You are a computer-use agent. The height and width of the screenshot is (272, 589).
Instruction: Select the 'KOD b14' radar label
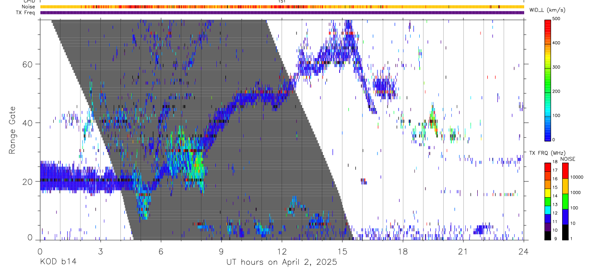pyautogui.click(x=58, y=262)
